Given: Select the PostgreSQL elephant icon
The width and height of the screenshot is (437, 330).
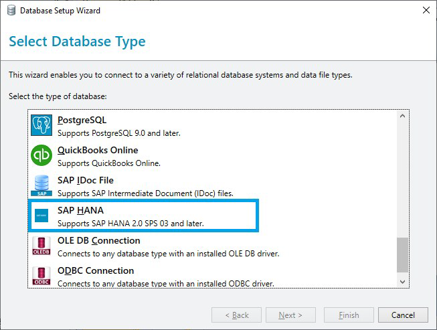Looking at the screenshot, I should [x=41, y=125].
